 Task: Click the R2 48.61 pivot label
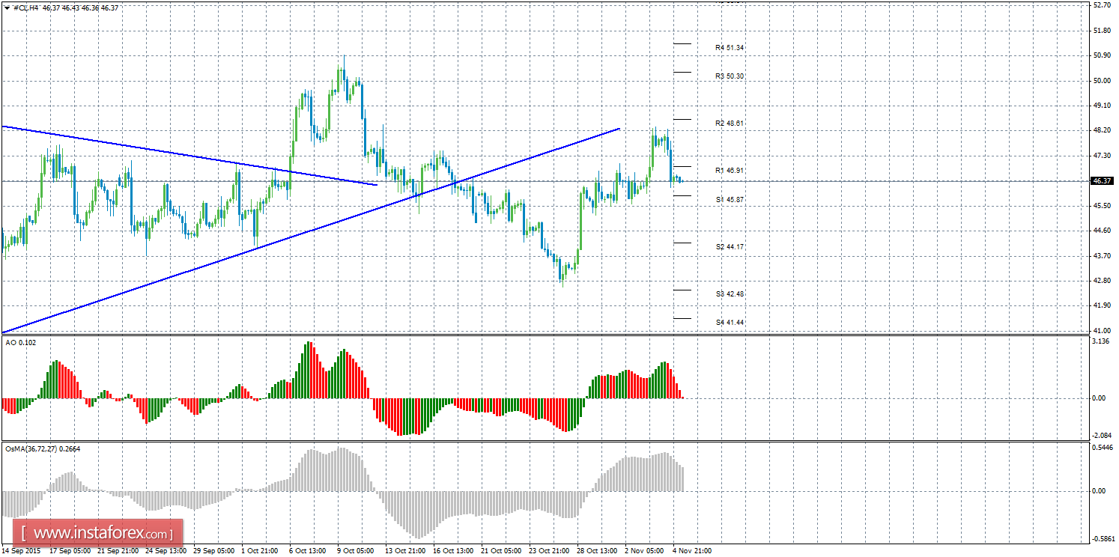729,123
